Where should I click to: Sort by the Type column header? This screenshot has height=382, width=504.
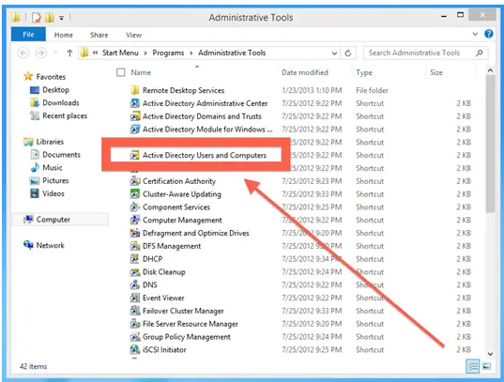point(364,72)
